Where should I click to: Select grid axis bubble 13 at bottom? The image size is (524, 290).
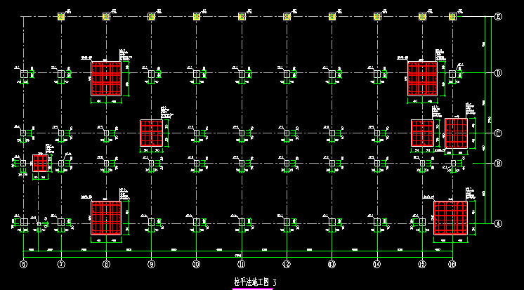[x=332, y=265]
